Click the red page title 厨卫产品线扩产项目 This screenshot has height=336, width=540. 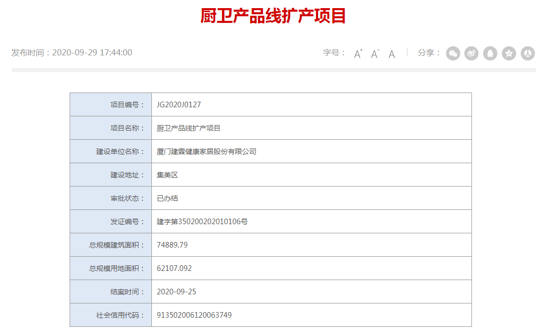point(273,16)
